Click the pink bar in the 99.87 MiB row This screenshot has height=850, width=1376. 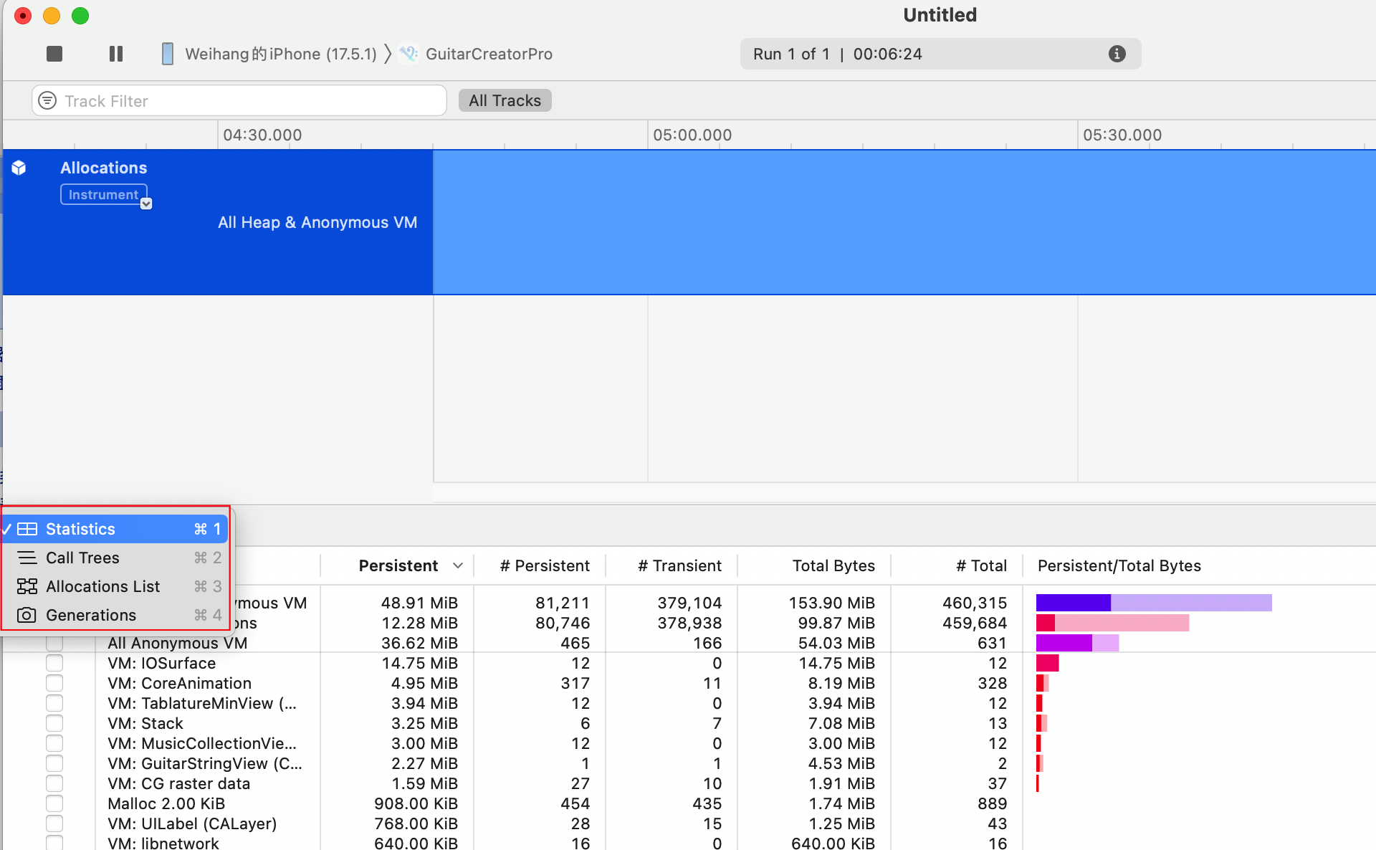(1122, 623)
